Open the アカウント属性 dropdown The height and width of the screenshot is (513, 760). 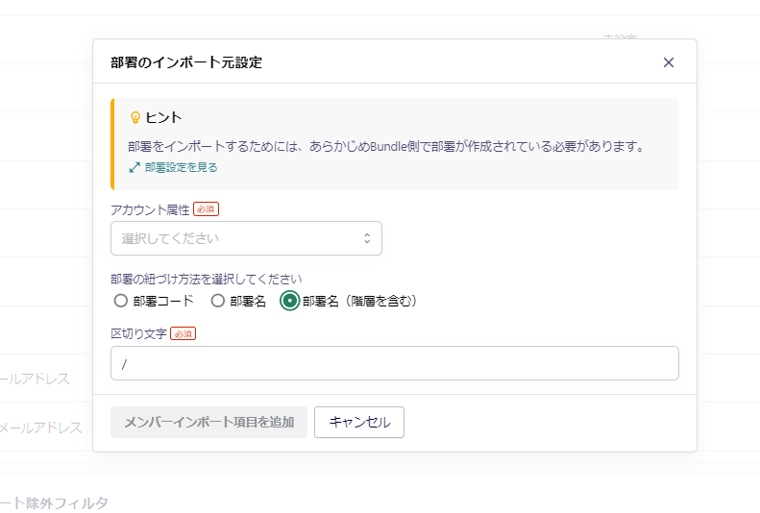click(x=246, y=238)
